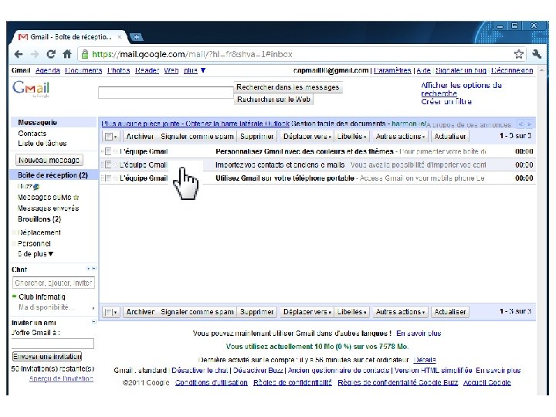Collapse the Invite a friend section

pyautogui.click(x=93, y=322)
